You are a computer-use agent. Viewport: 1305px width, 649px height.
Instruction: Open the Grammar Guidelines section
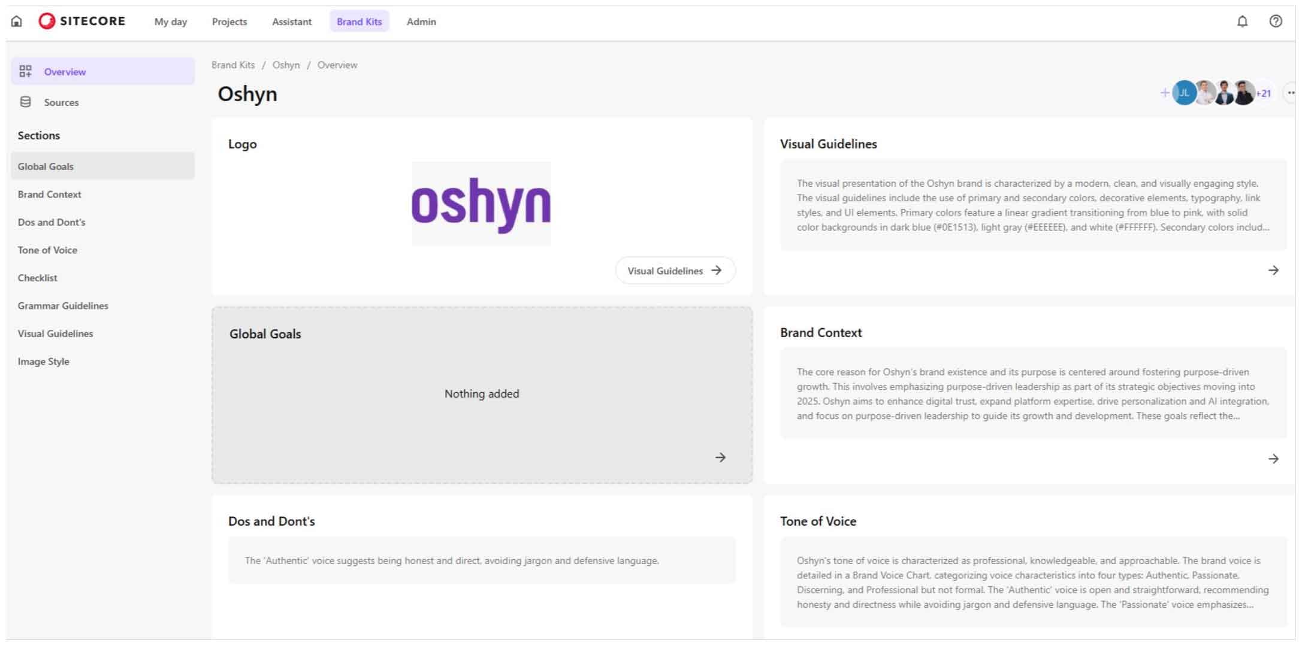[x=63, y=305]
